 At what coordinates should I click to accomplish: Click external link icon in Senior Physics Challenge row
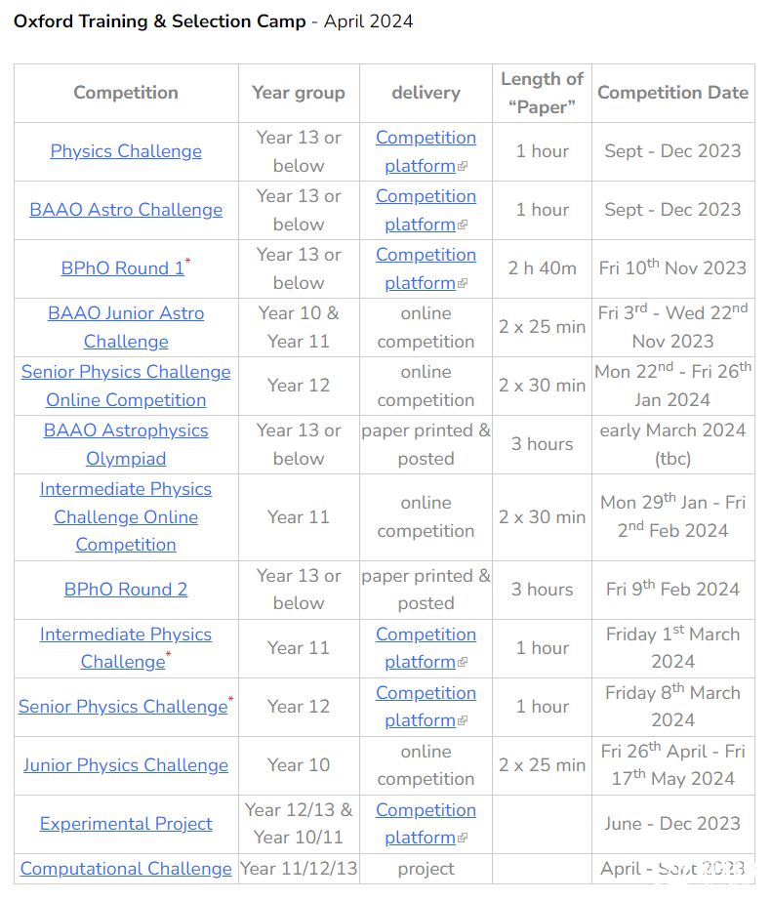point(463,720)
